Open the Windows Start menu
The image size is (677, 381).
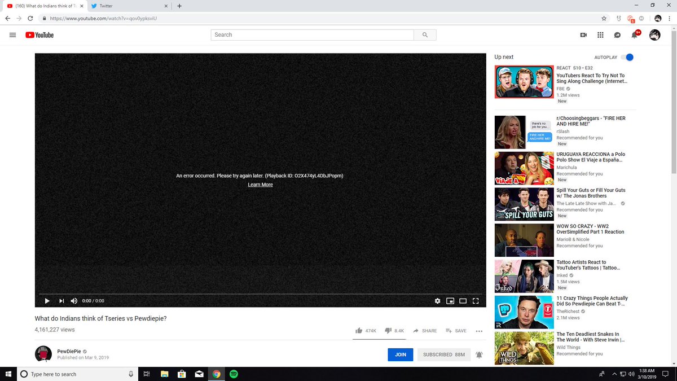click(8, 374)
